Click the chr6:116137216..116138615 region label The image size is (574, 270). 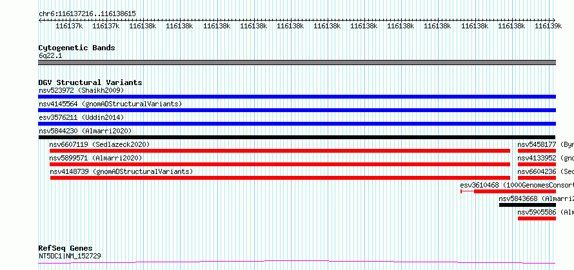[x=87, y=14]
